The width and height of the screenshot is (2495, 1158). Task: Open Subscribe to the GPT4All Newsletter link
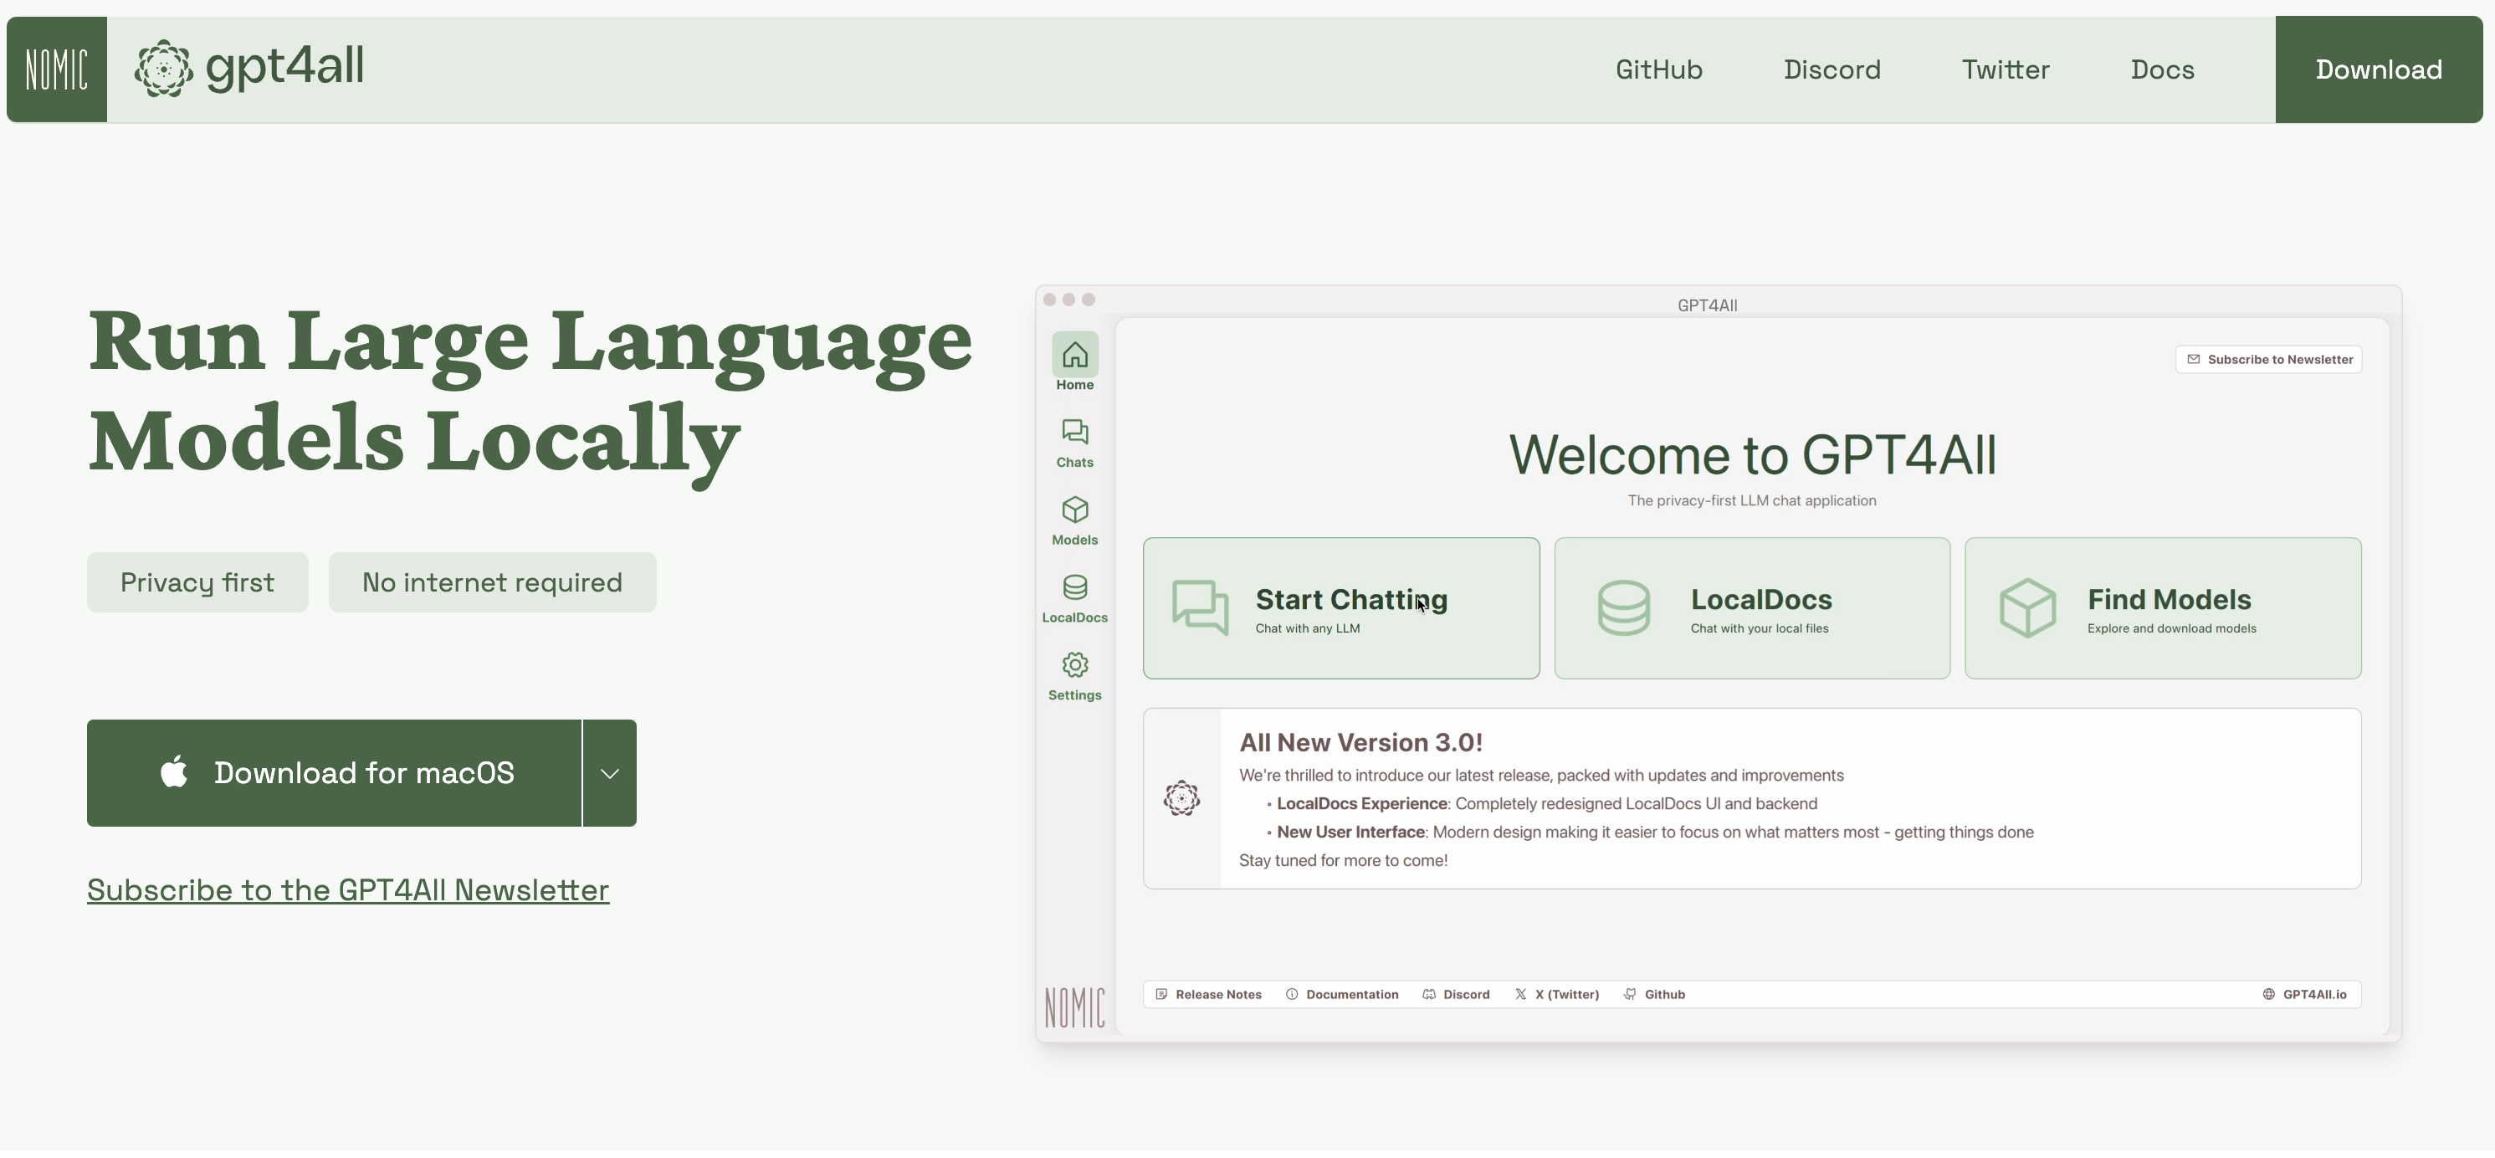pyautogui.click(x=348, y=889)
